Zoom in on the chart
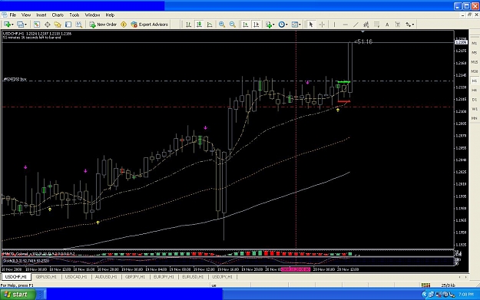This screenshot has height=300, width=480. pos(222,25)
